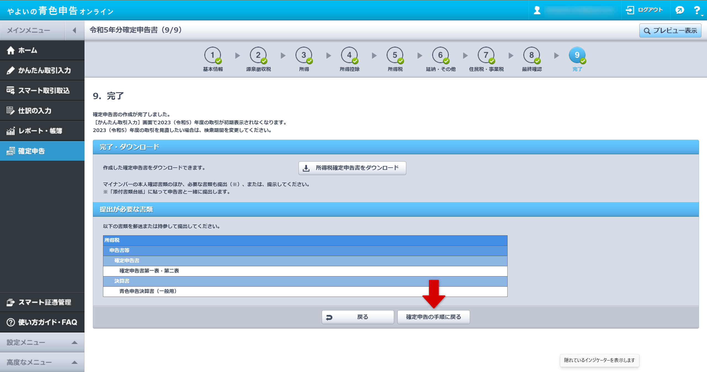Jump to step 1 基本情報
Screen dimensions: 707x372
click(x=212, y=56)
